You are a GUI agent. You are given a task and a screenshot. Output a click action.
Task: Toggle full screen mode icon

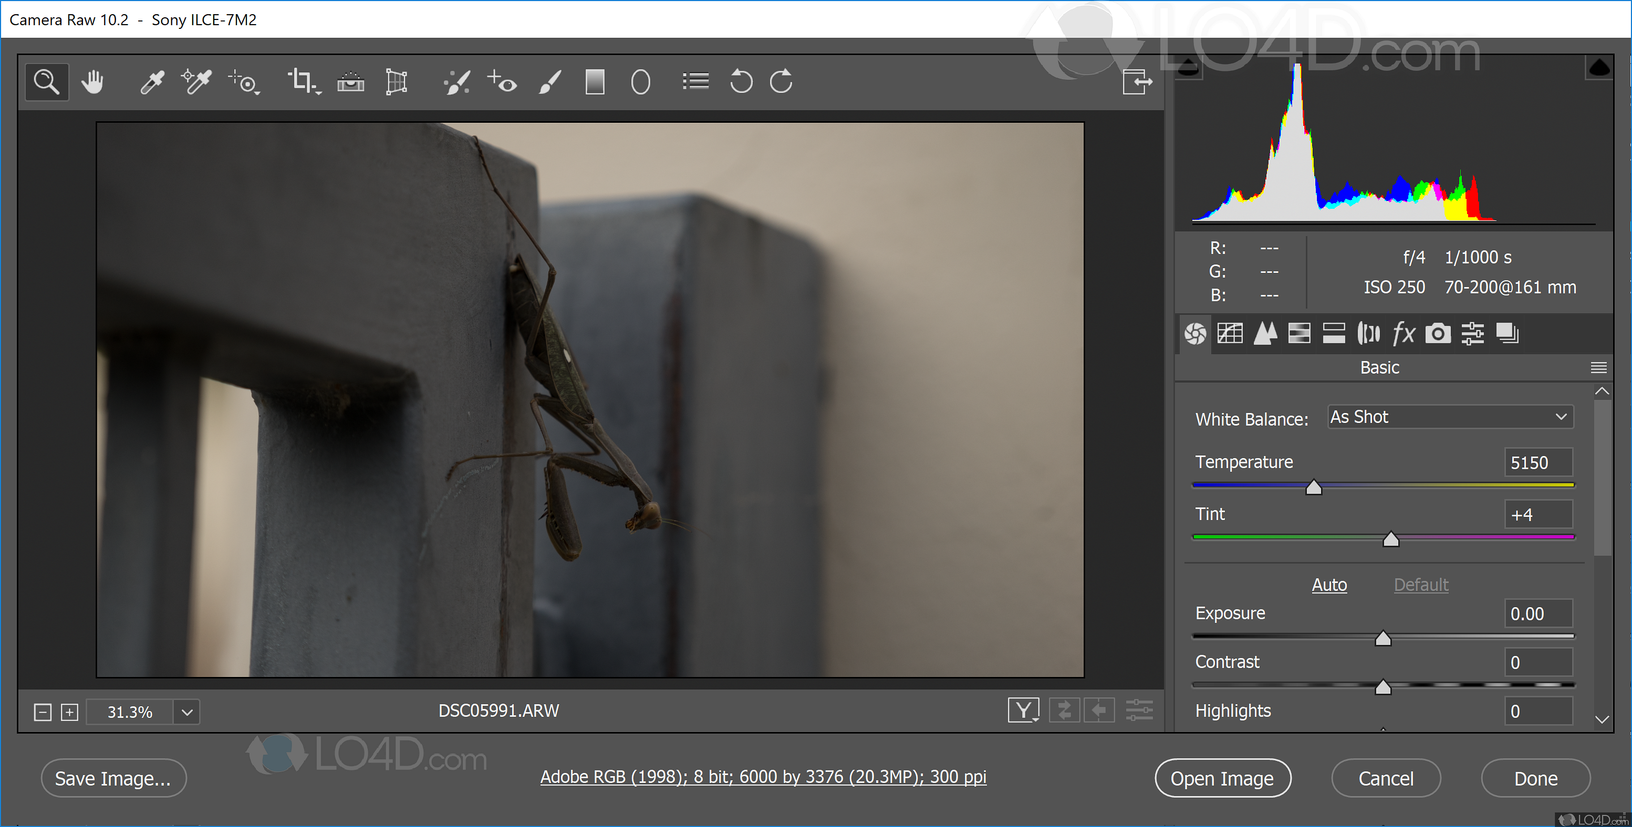point(1137,82)
